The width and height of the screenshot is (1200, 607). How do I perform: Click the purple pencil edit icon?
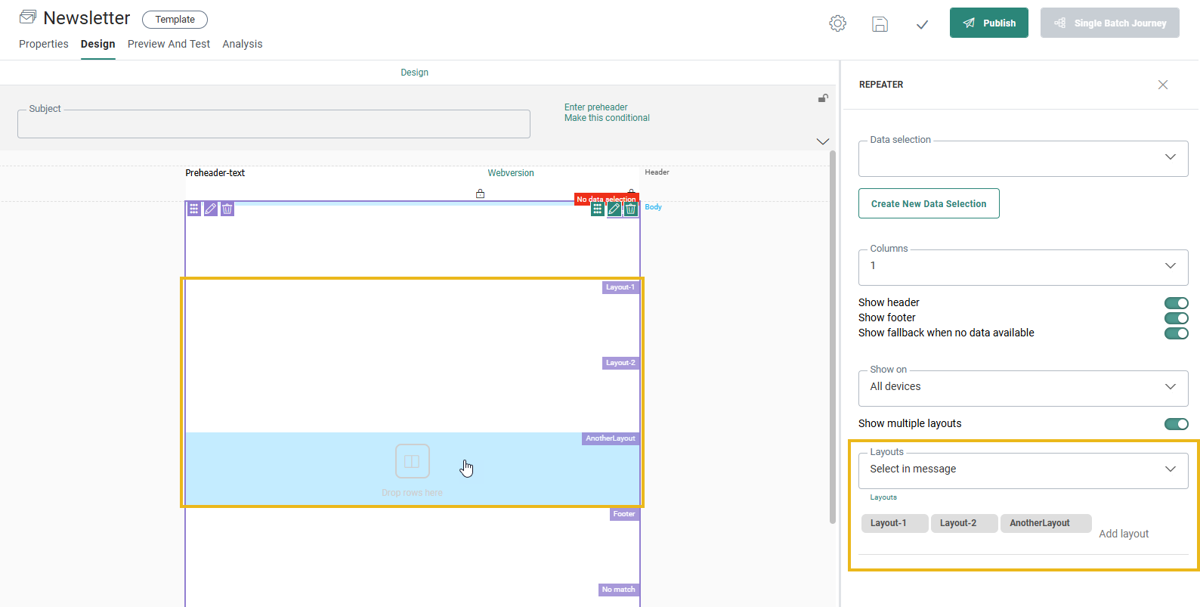pos(211,209)
